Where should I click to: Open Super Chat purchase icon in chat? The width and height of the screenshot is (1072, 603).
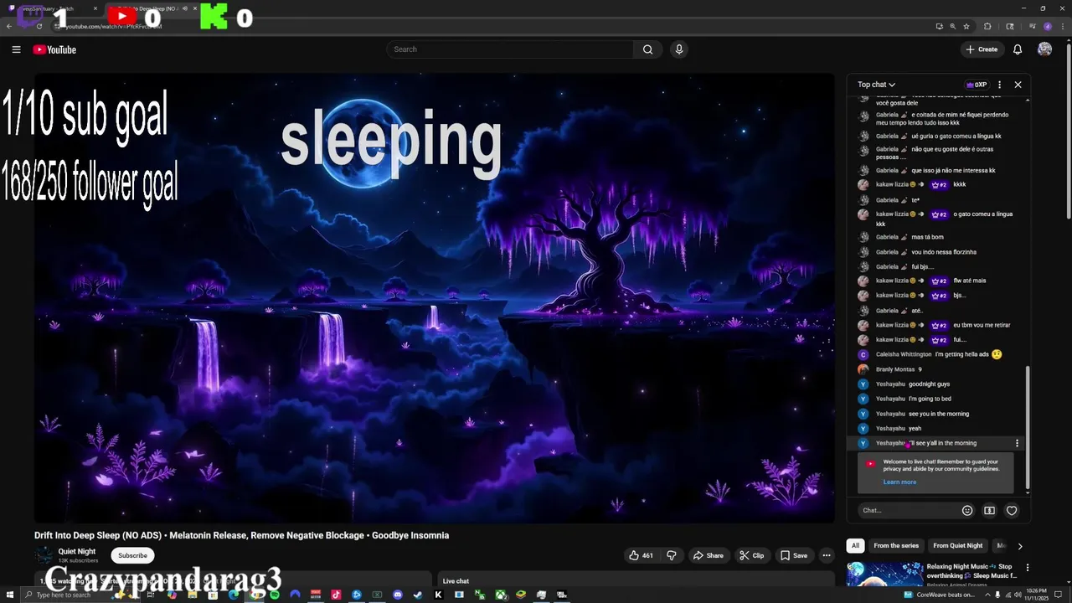point(989,510)
